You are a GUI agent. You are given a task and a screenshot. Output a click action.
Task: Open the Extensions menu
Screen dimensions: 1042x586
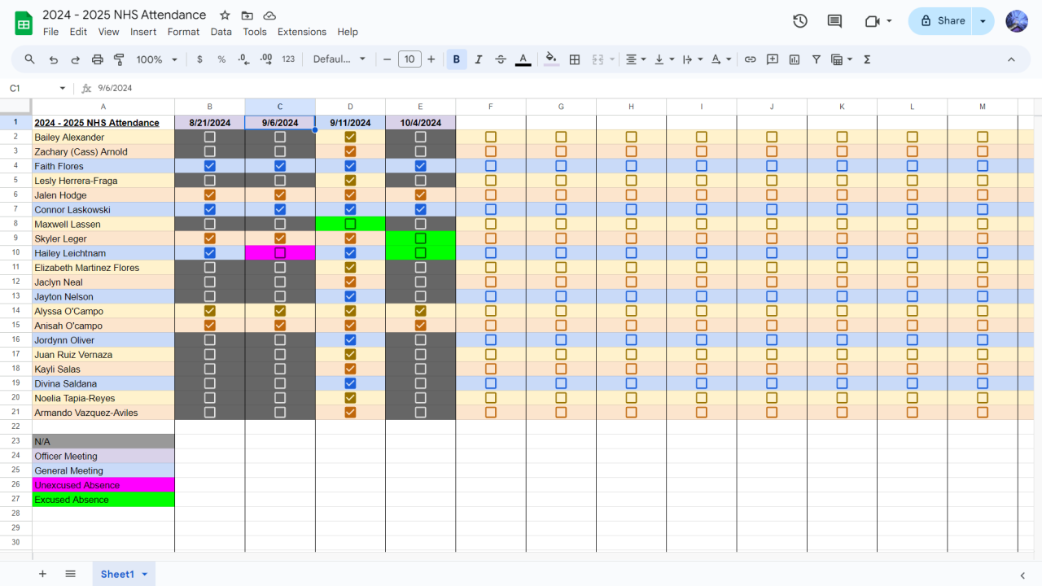(302, 32)
